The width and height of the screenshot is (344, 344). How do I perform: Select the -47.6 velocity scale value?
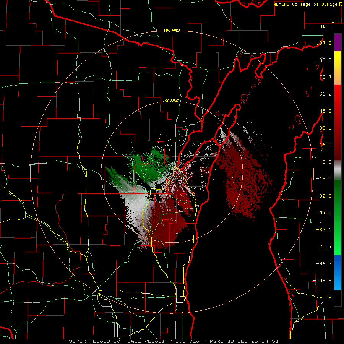[324, 213]
